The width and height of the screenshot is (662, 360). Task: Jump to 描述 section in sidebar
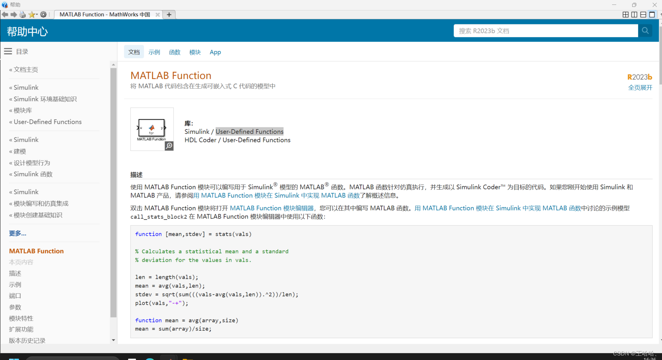[x=15, y=273]
